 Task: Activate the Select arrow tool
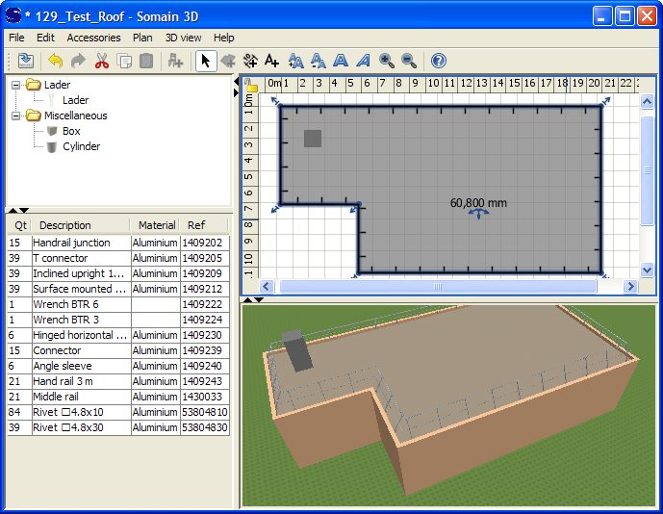coord(205,61)
